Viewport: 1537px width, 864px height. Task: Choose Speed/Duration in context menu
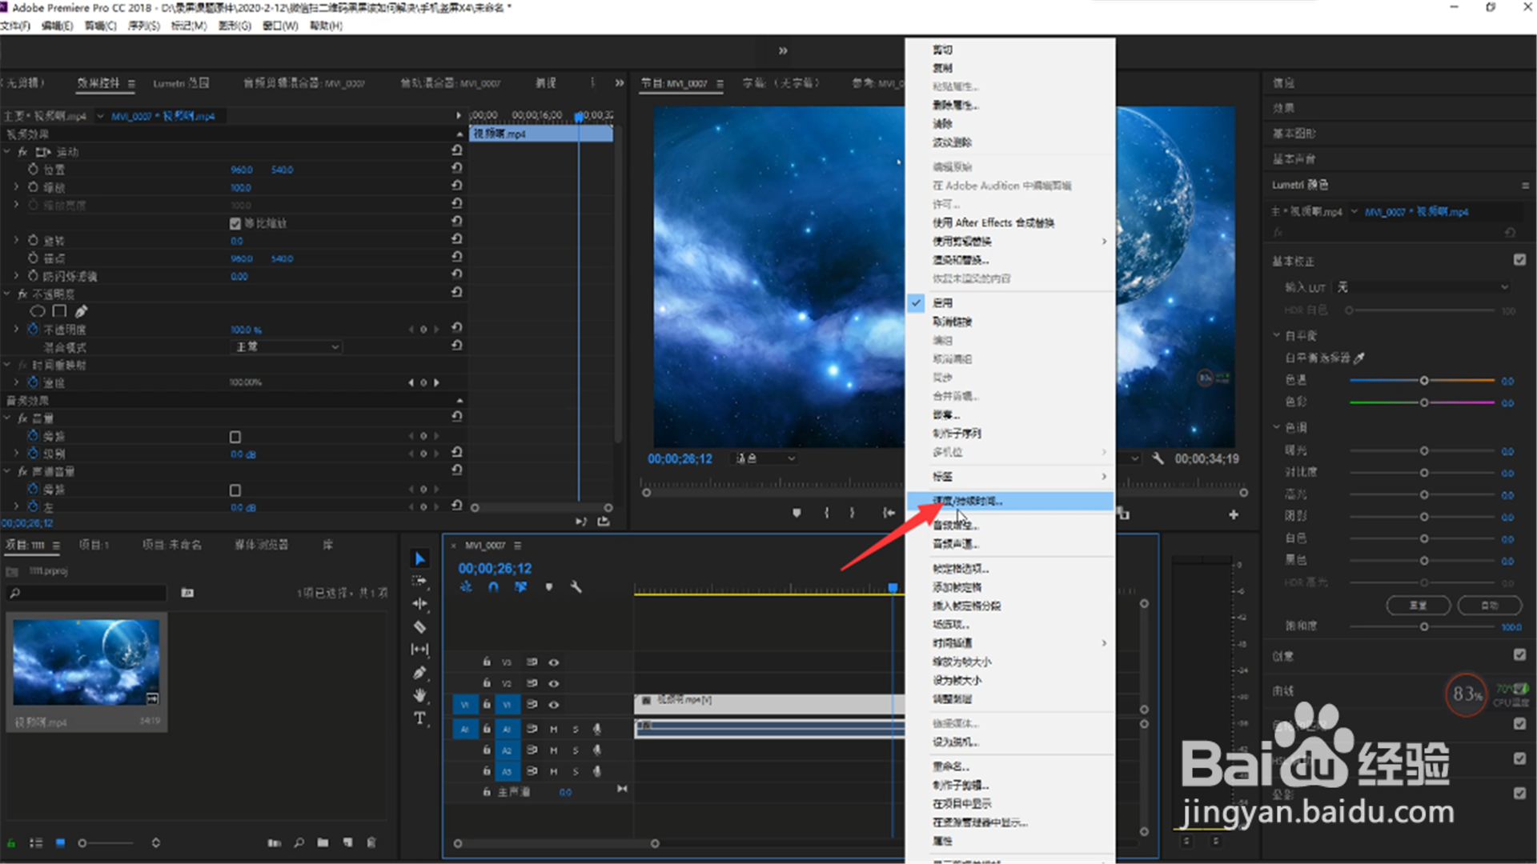(967, 502)
